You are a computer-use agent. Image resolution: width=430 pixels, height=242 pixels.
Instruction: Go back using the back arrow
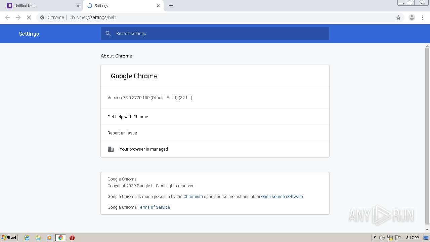click(7, 17)
